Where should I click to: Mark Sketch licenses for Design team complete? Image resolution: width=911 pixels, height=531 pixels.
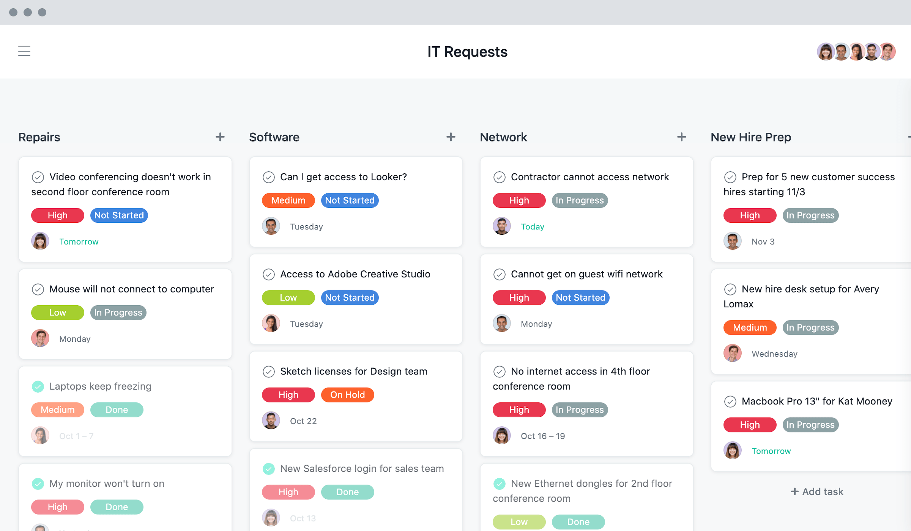[268, 371]
